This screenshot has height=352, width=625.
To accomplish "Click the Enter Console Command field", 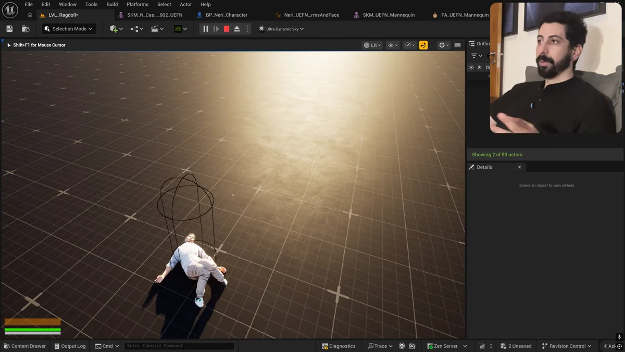I will click(179, 346).
